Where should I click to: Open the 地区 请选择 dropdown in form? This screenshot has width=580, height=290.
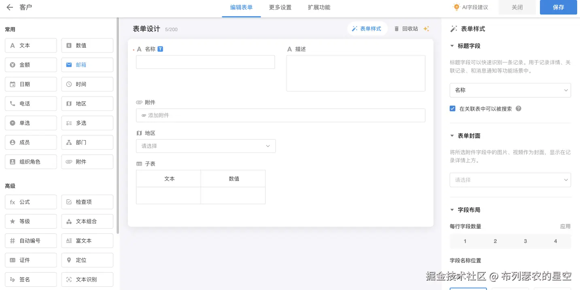coord(206,146)
